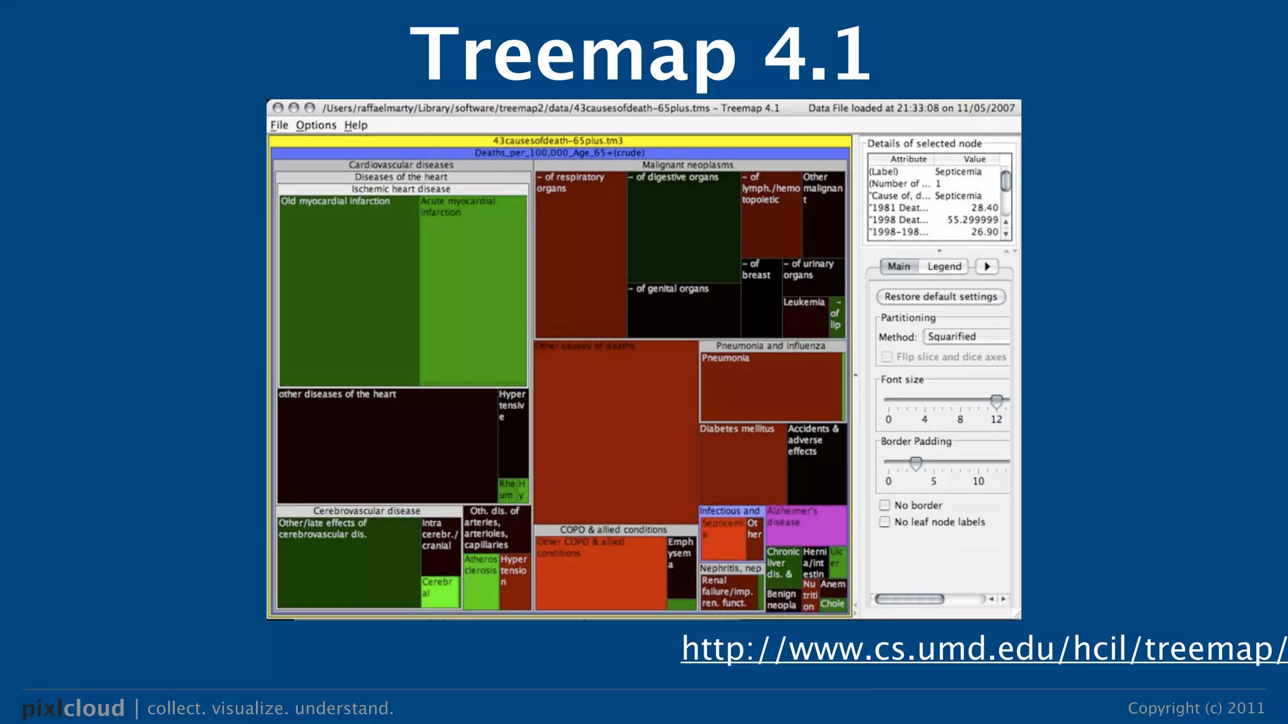
Task: Click the of urinary organs cell
Action: pyautogui.click(x=813, y=277)
